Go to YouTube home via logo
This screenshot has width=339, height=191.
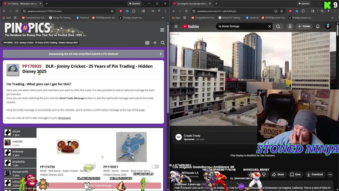coord(191,26)
